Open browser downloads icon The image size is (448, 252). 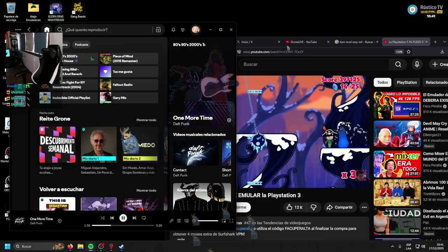(442, 52)
